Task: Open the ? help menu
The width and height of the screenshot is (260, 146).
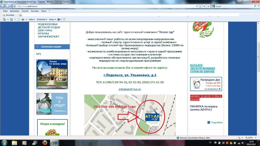Action: point(49,11)
